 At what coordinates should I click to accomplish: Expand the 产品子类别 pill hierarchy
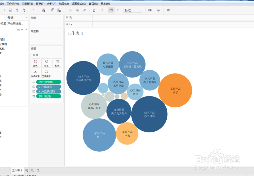[x=39, y=91]
